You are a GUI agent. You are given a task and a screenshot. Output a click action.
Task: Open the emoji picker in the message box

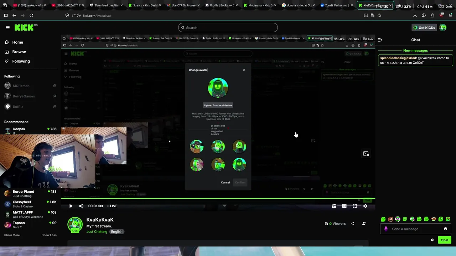point(445,229)
